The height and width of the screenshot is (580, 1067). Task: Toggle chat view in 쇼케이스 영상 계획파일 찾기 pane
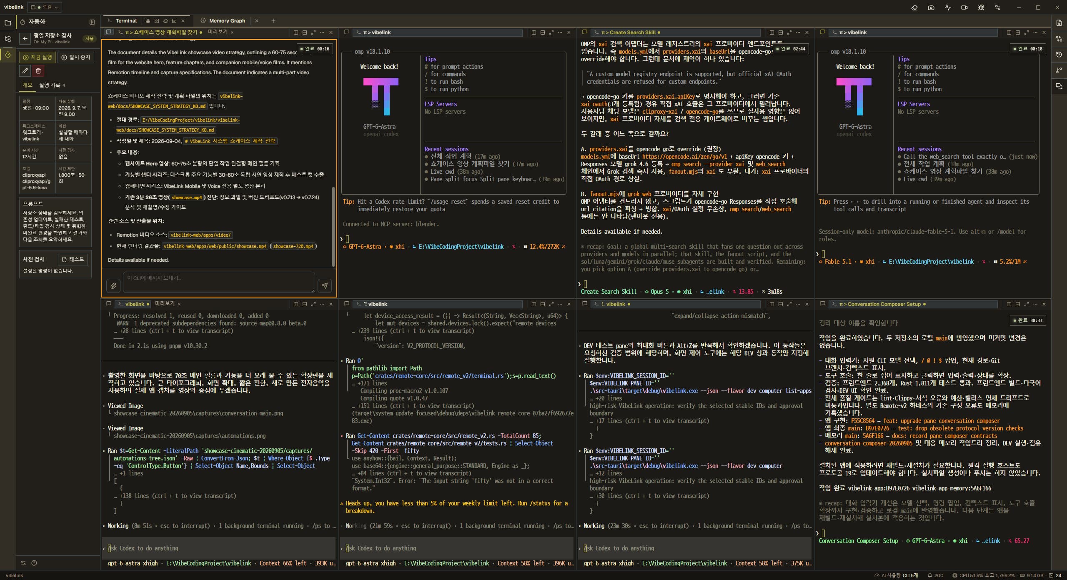click(x=109, y=32)
